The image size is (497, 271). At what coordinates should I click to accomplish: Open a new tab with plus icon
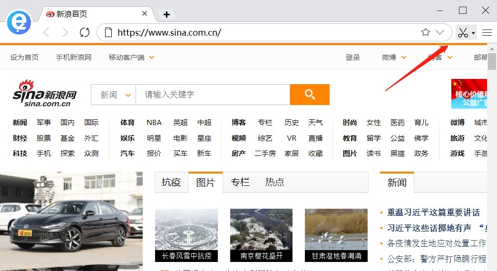[x=166, y=14]
